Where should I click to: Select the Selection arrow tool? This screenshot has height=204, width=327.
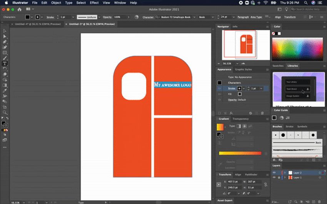pos(5,31)
